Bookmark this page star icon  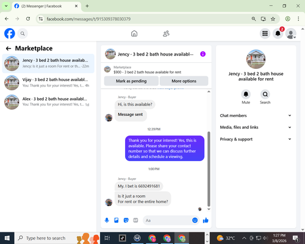pyautogui.click(x=273, y=19)
